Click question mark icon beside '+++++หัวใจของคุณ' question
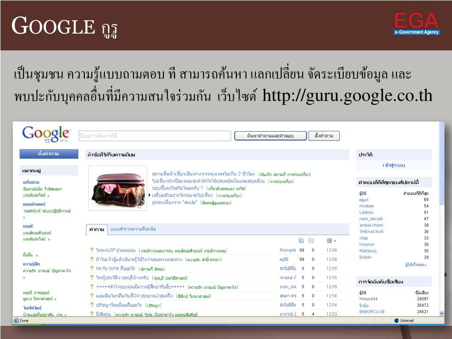452x339 pixels. pyautogui.click(x=91, y=286)
